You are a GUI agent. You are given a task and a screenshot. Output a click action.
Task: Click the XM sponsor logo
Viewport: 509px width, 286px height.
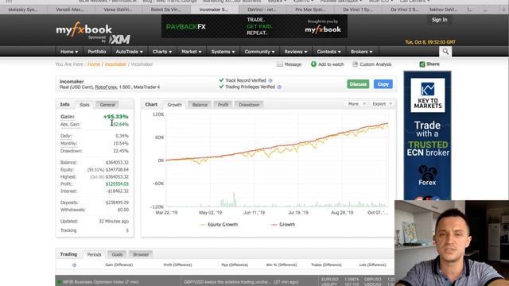click(119, 39)
